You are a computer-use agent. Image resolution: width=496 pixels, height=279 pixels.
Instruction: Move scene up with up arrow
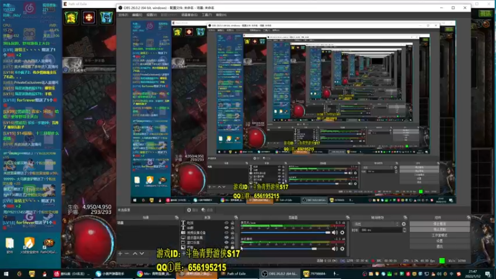pyautogui.click(x=135, y=254)
